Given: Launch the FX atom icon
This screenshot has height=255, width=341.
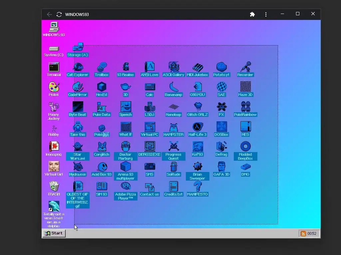Looking at the screenshot, I should click(x=221, y=107).
